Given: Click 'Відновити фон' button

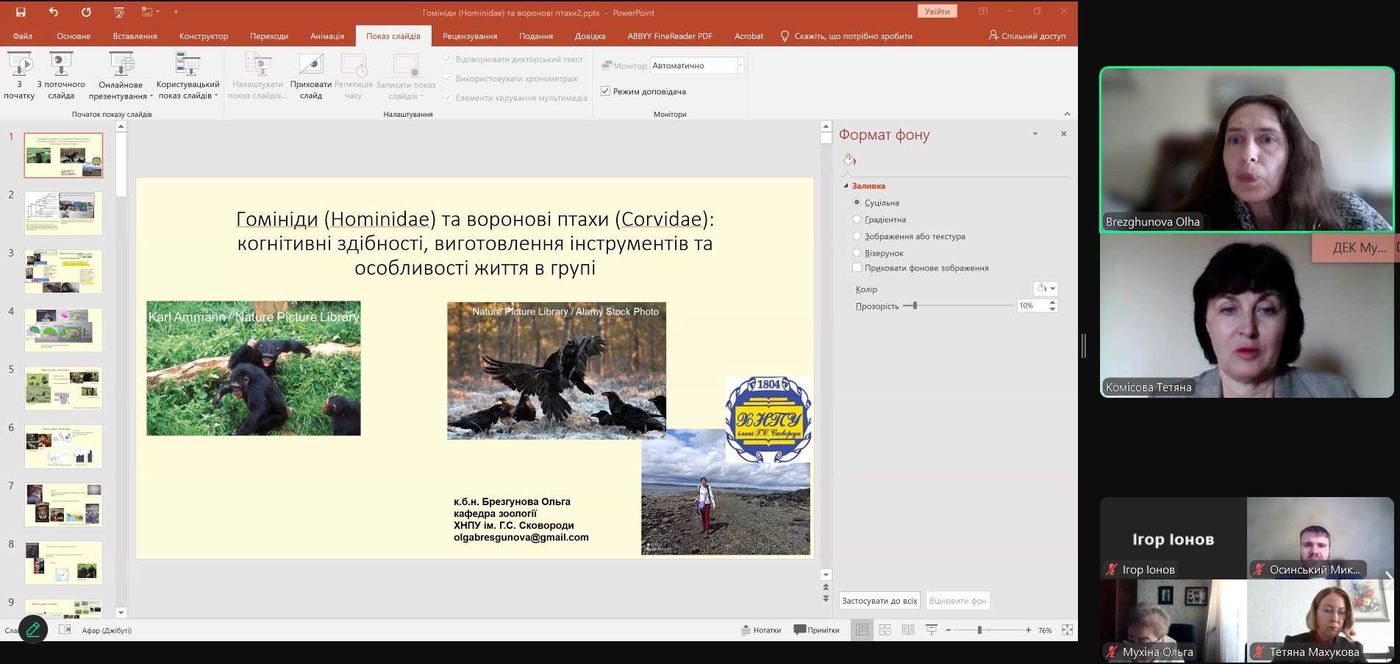Looking at the screenshot, I should tap(957, 601).
